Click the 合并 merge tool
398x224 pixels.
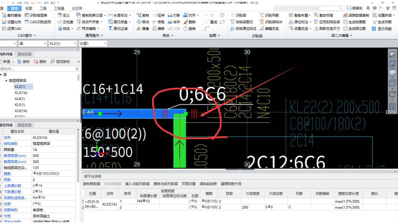(x=174, y=22)
